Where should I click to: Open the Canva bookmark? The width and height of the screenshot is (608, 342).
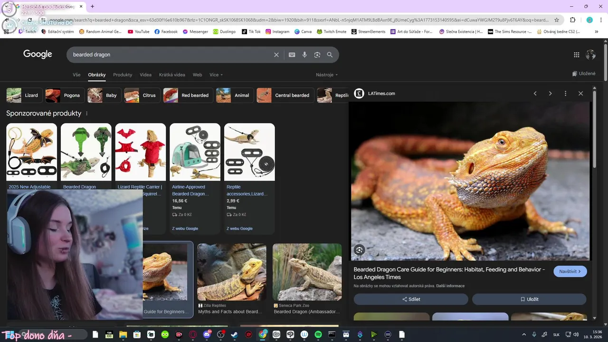303,32
